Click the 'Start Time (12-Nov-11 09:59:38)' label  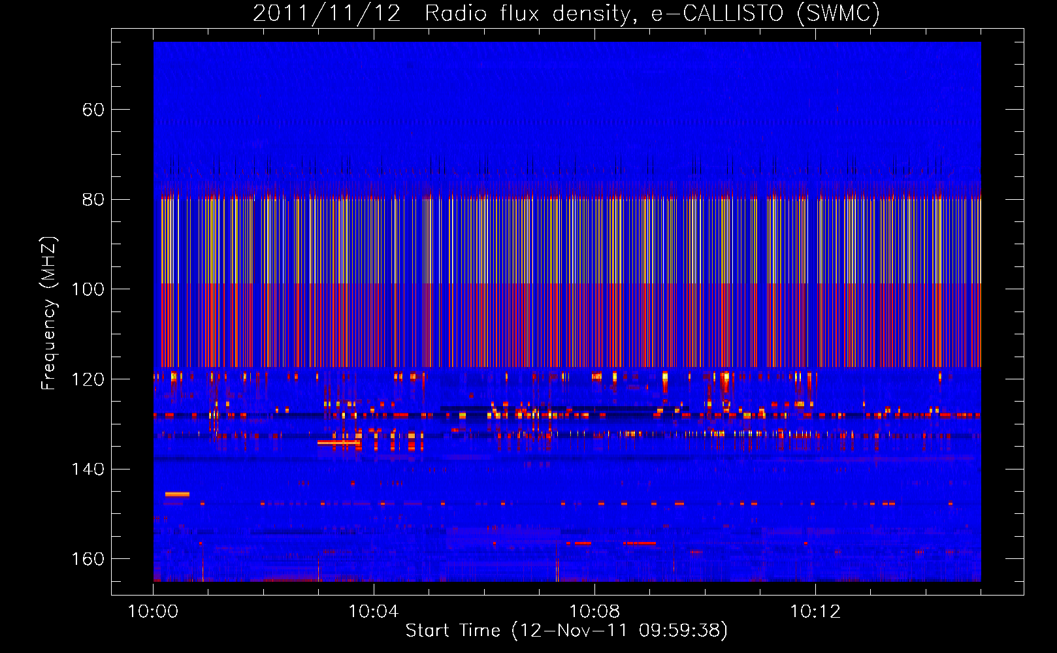(566, 631)
